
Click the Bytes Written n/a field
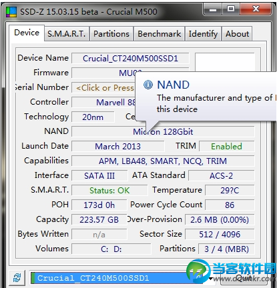[99, 235]
